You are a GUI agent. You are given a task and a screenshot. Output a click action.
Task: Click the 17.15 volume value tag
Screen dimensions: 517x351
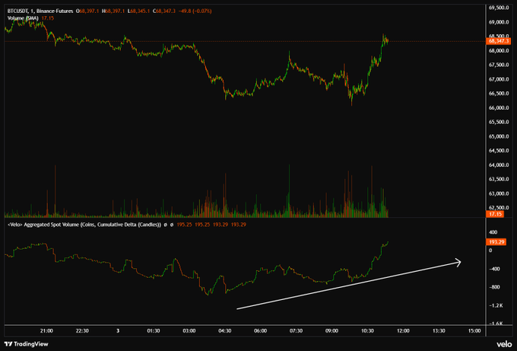[x=494, y=215]
